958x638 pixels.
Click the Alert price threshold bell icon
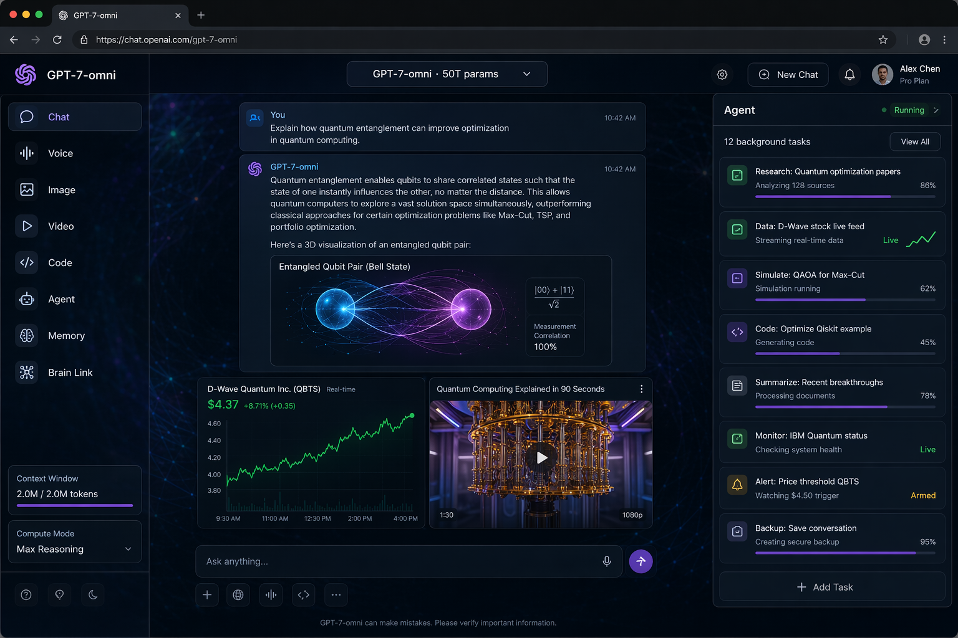[737, 485]
